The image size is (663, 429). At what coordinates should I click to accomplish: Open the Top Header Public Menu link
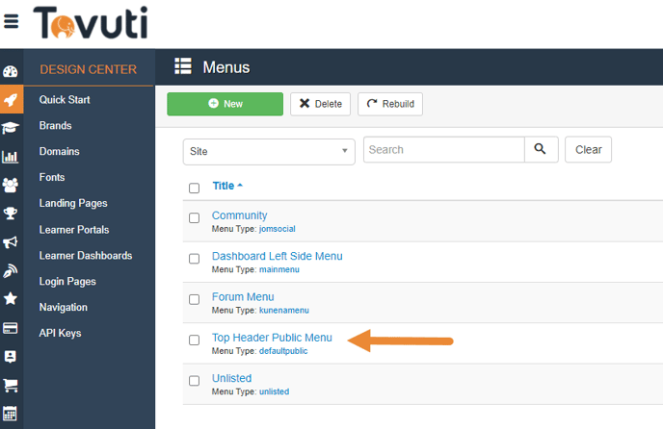(x=272, y=338)
